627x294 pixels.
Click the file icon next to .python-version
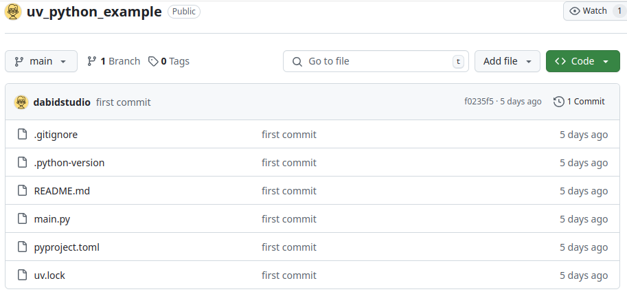pos(23,162)
